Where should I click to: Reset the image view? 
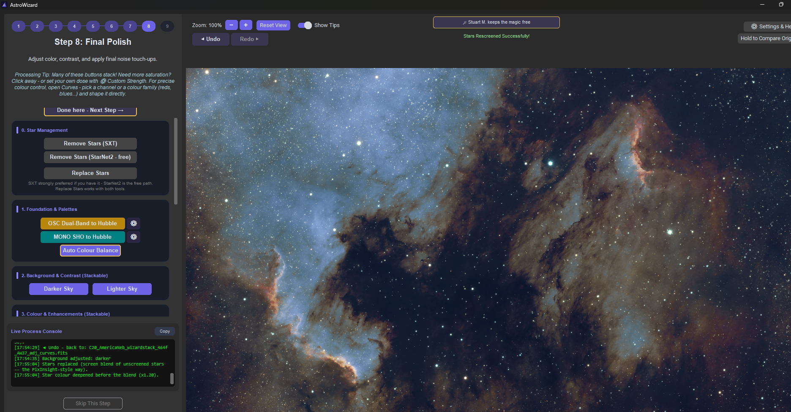point(273,25)
